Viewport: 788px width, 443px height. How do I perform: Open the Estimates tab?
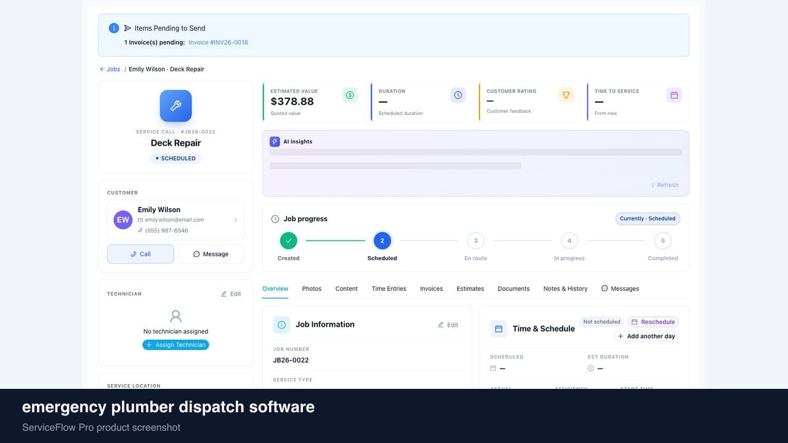(x=470, y=289)
